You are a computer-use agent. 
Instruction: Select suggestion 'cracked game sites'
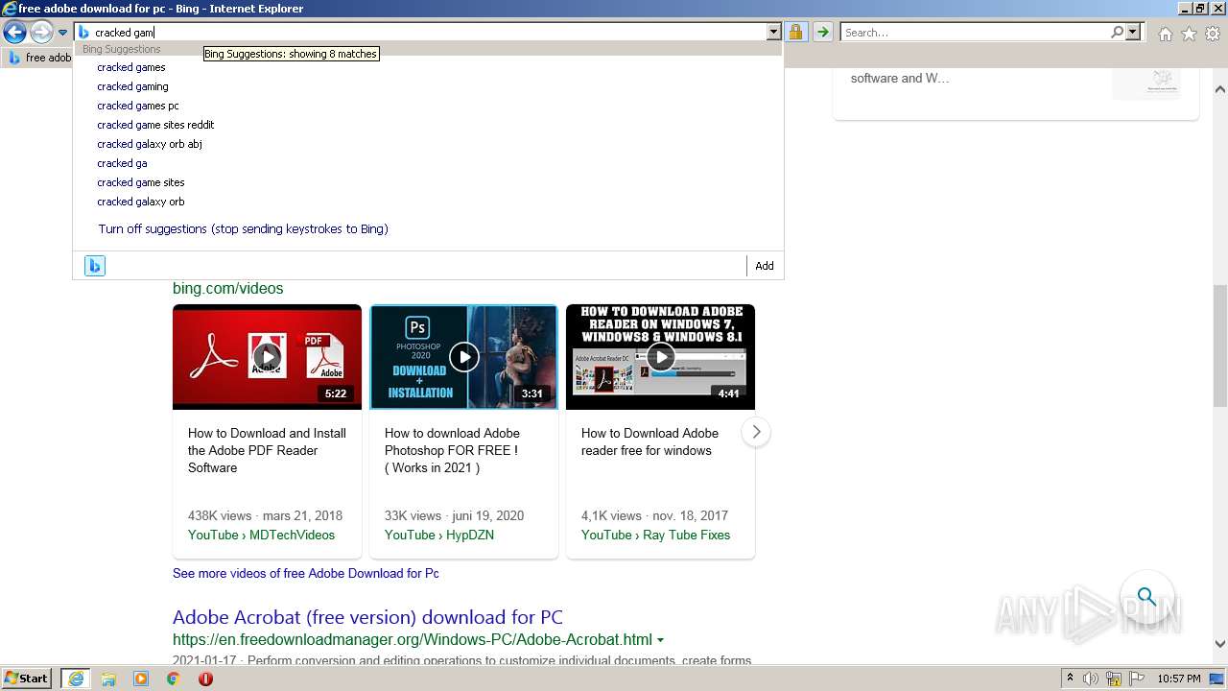[x=141, y=182]
